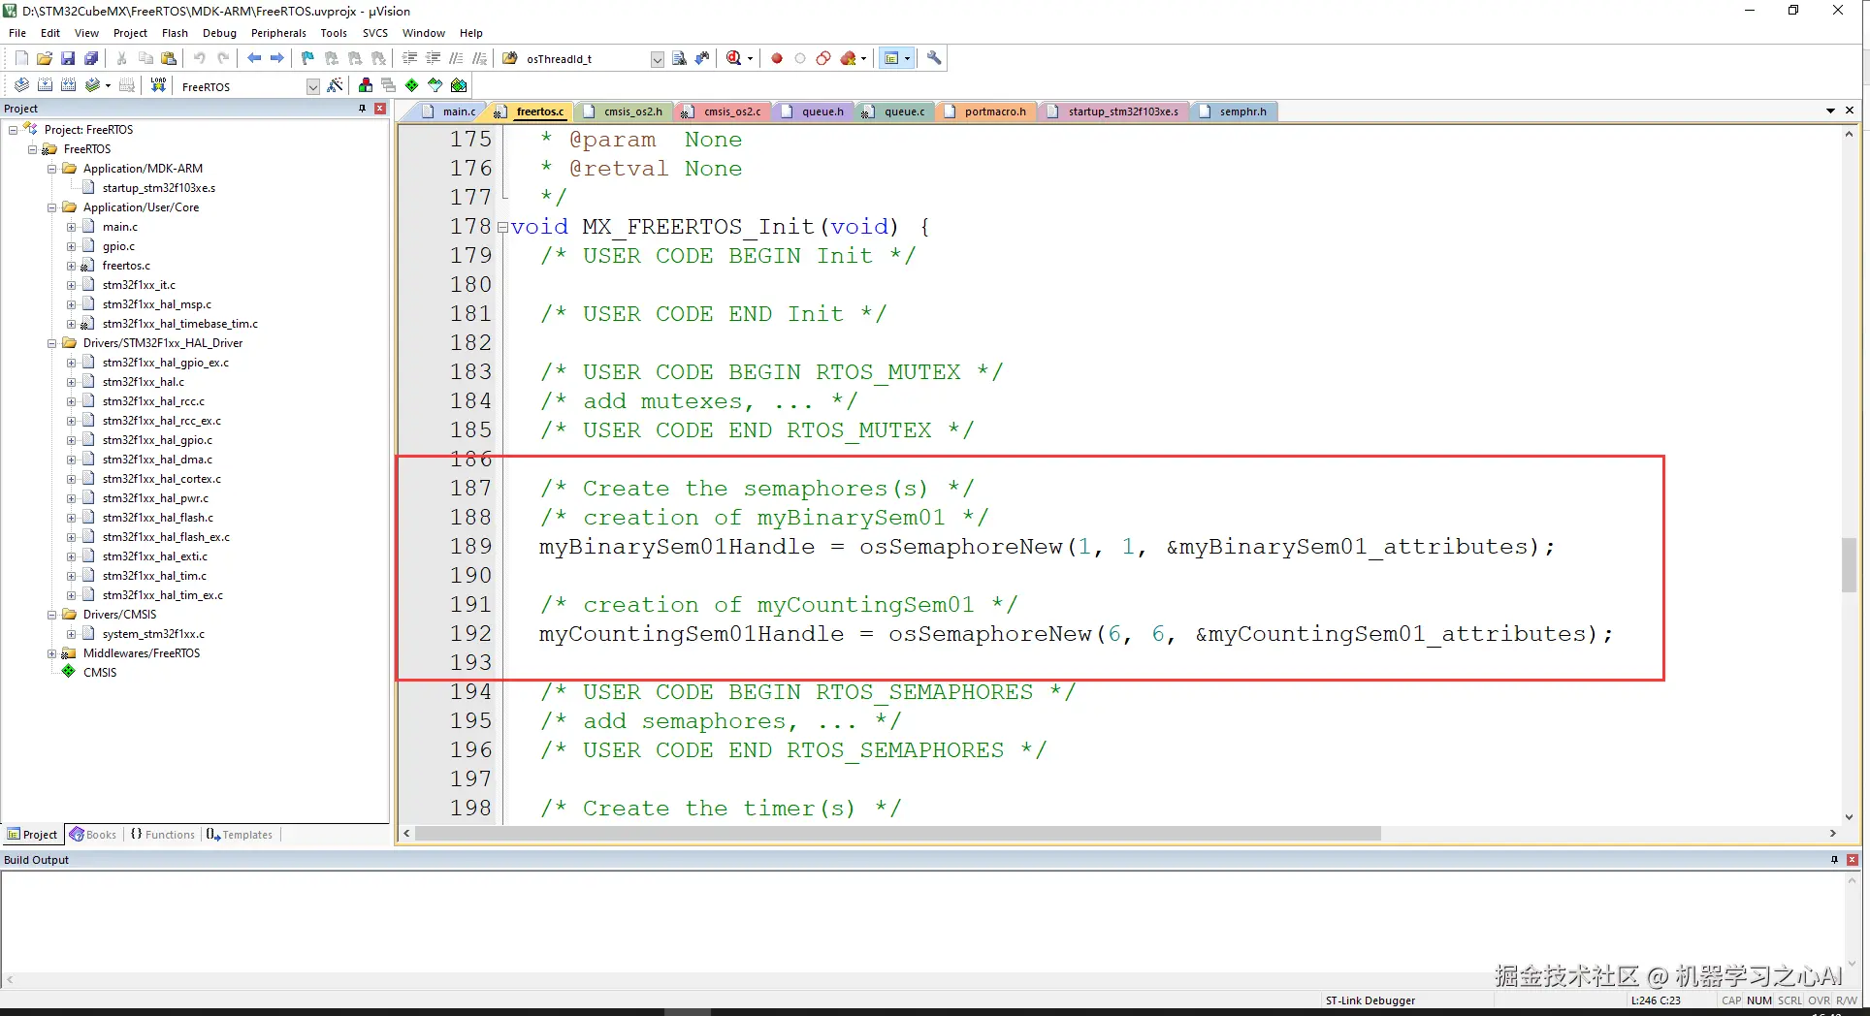This screenshot has width=1870, height=1016.
Task: Build the target with the Build icon
Action: click(x=45, y=85)
